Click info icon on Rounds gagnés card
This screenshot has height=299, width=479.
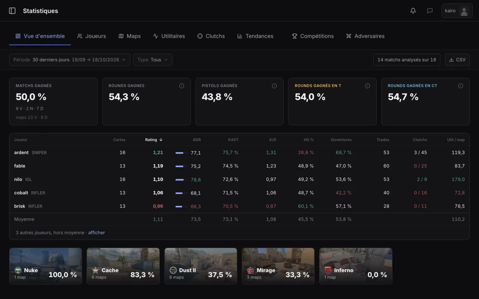coord(181,86)
